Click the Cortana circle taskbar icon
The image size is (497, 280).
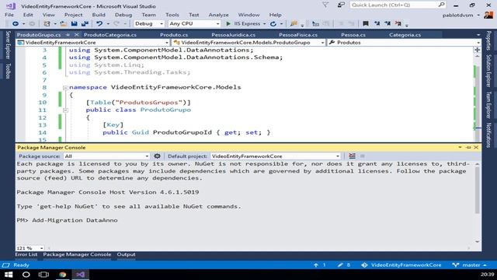coord(26,275)
